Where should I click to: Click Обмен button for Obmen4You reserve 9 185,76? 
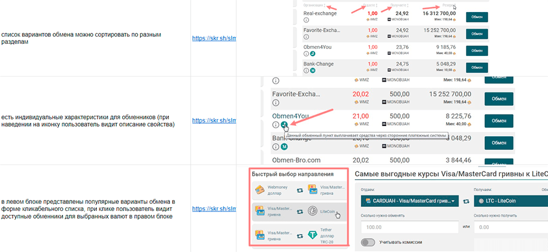[477, 51]
